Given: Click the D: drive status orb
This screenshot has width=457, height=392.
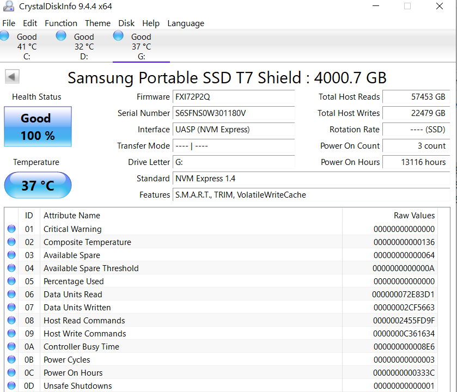Looking at the screenshot, I should [62, 36].
